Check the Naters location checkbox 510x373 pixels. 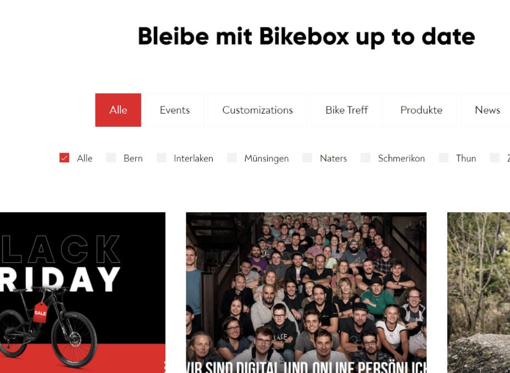(x=307, y=158)
